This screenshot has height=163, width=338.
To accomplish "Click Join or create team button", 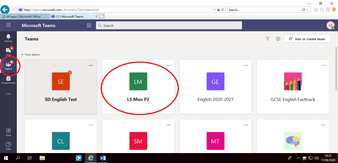I will pyautogui.click(x=307, y=39).
